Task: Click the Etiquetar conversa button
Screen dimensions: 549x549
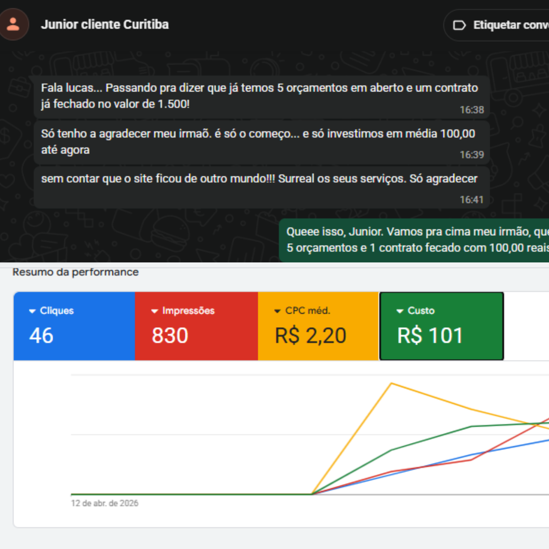Action: [496, 25]
